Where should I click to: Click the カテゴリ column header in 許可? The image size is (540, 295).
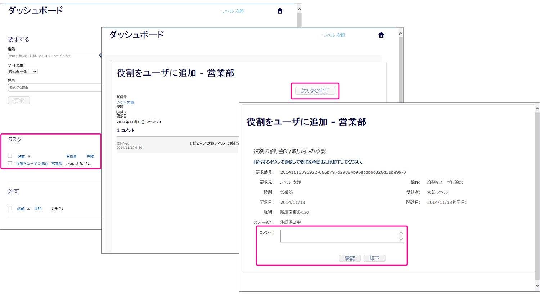click(57, 209)
